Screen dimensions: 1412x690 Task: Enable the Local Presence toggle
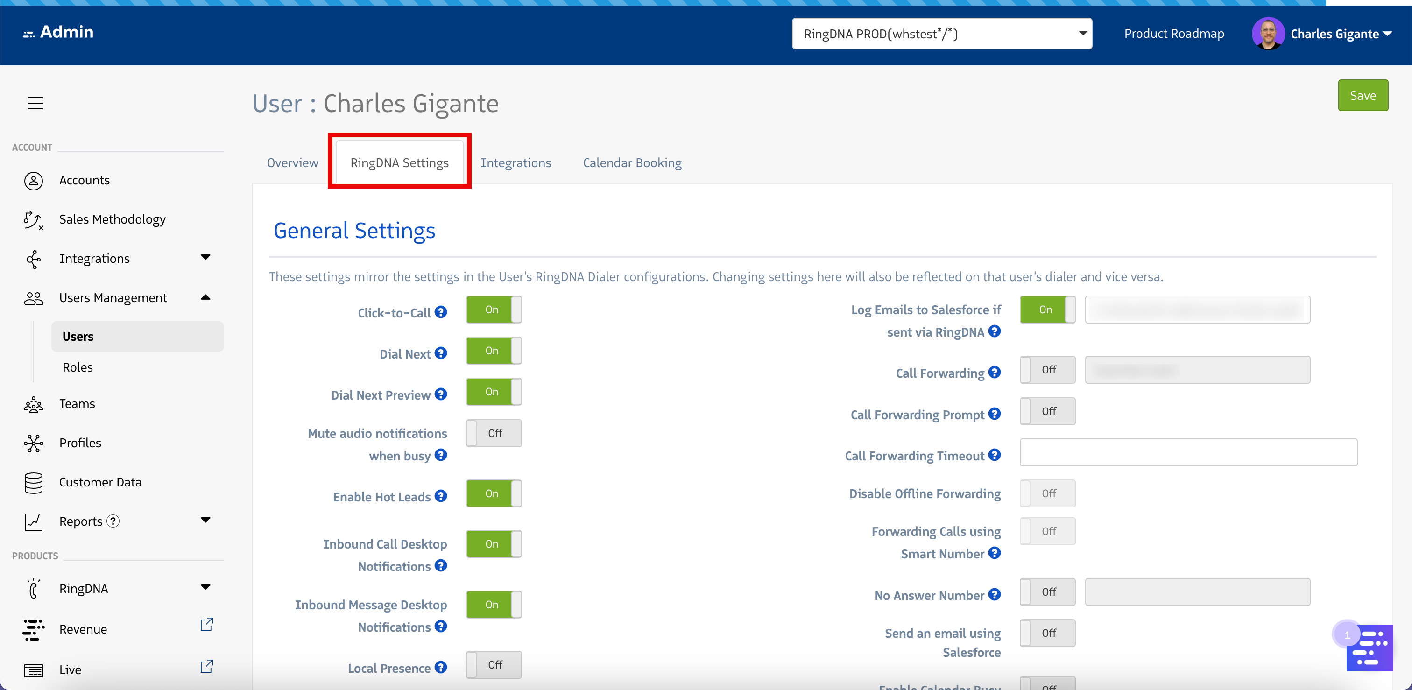(494, 664)
